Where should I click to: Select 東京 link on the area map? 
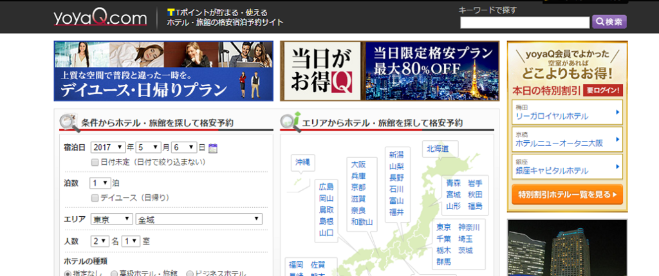point(444,227)
